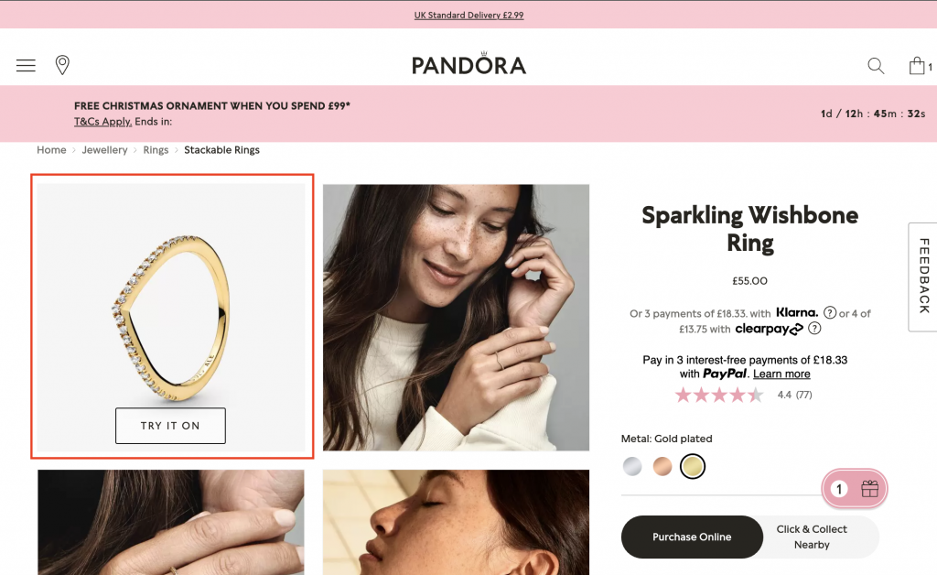Open the Rings breadcrumb menu item
937x575 pixels.
click(156, 149)
